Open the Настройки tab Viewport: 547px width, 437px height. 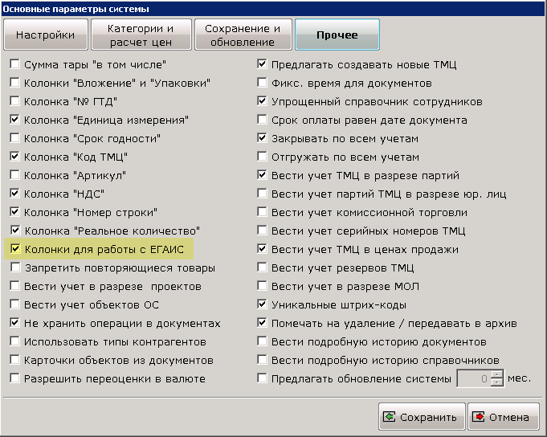[x=45, y=35]
